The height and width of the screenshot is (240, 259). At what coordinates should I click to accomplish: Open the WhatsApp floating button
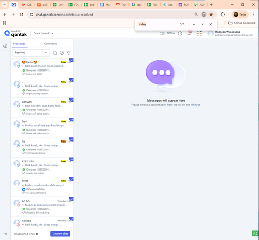click(x=255, y=233)
